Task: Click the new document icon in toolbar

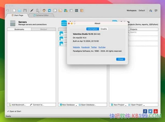Action: (14, 10)
